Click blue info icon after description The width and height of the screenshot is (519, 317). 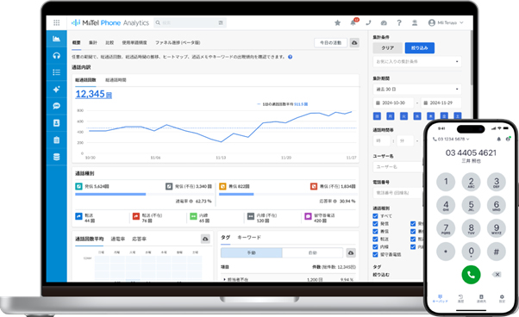(x=290, y=57)
